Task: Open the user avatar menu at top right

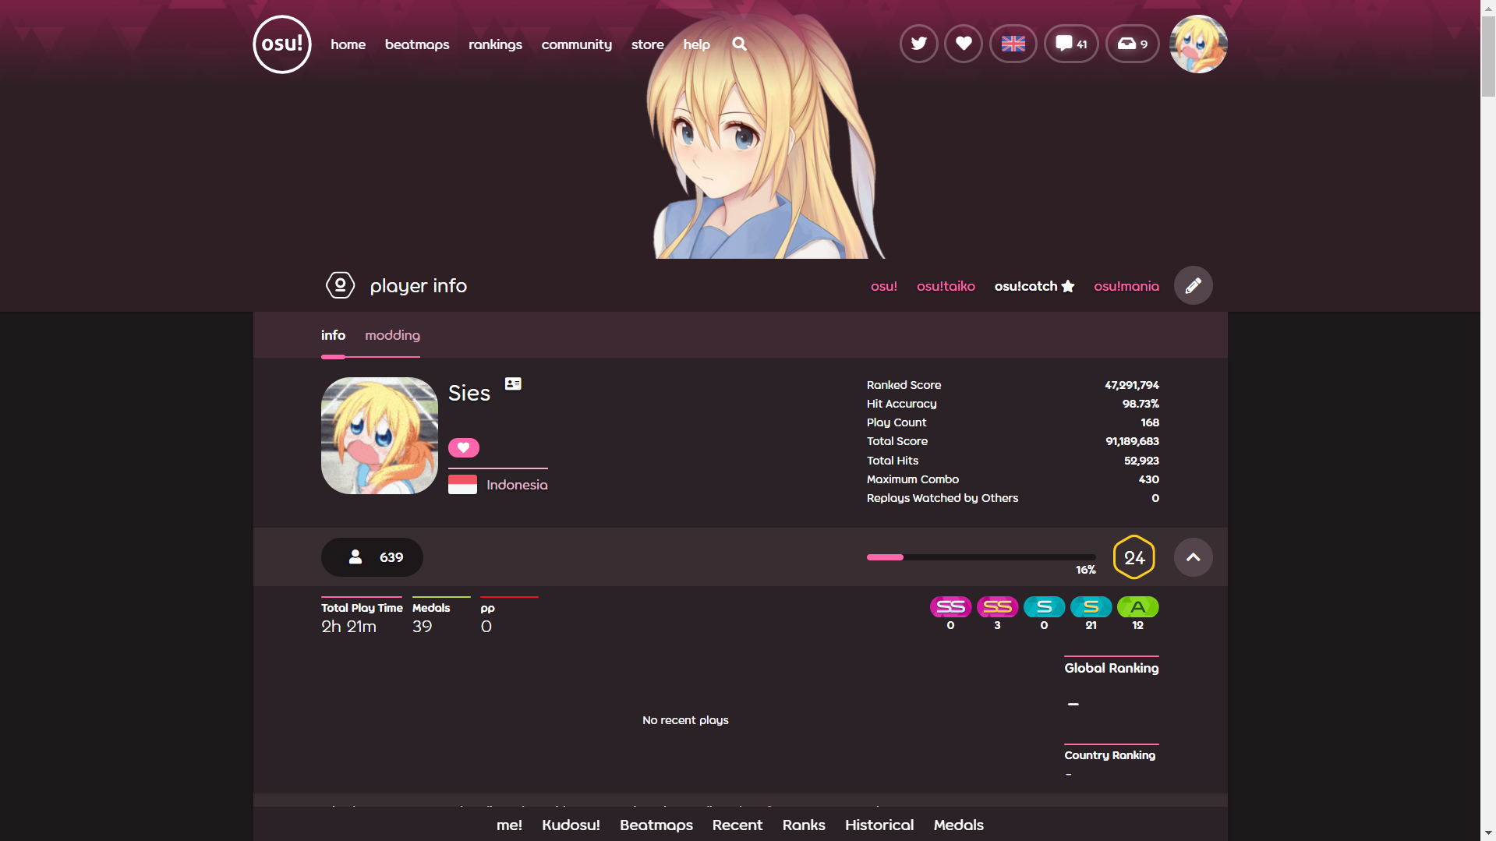Action: [x=1198, y=44]
